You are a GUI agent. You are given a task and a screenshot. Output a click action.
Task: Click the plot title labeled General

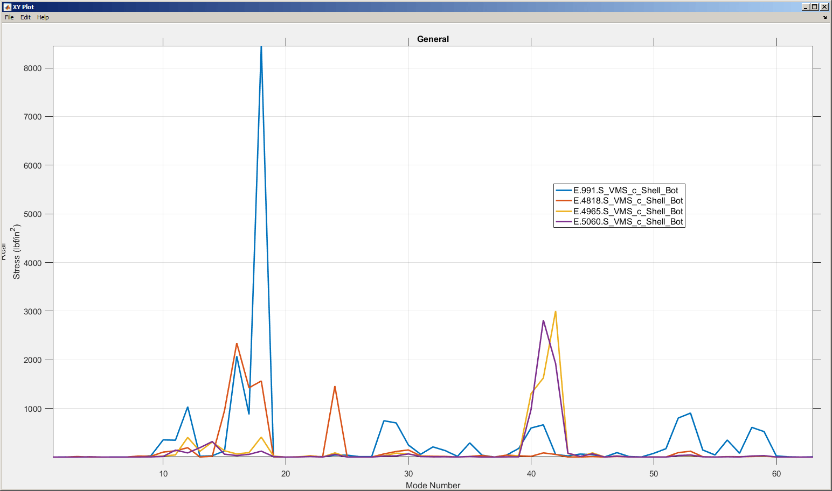coord(433,39)
